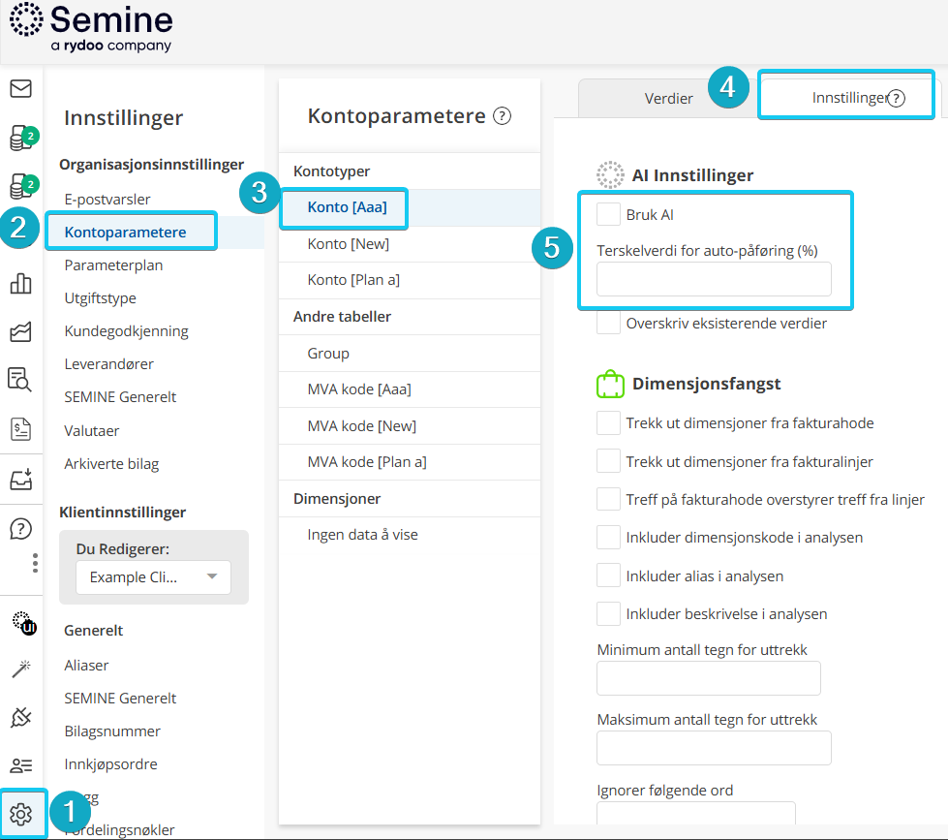Open the help question mark sidebar icon
The height and width of the screenshot is (840, 948).
(x=20, y=529)
